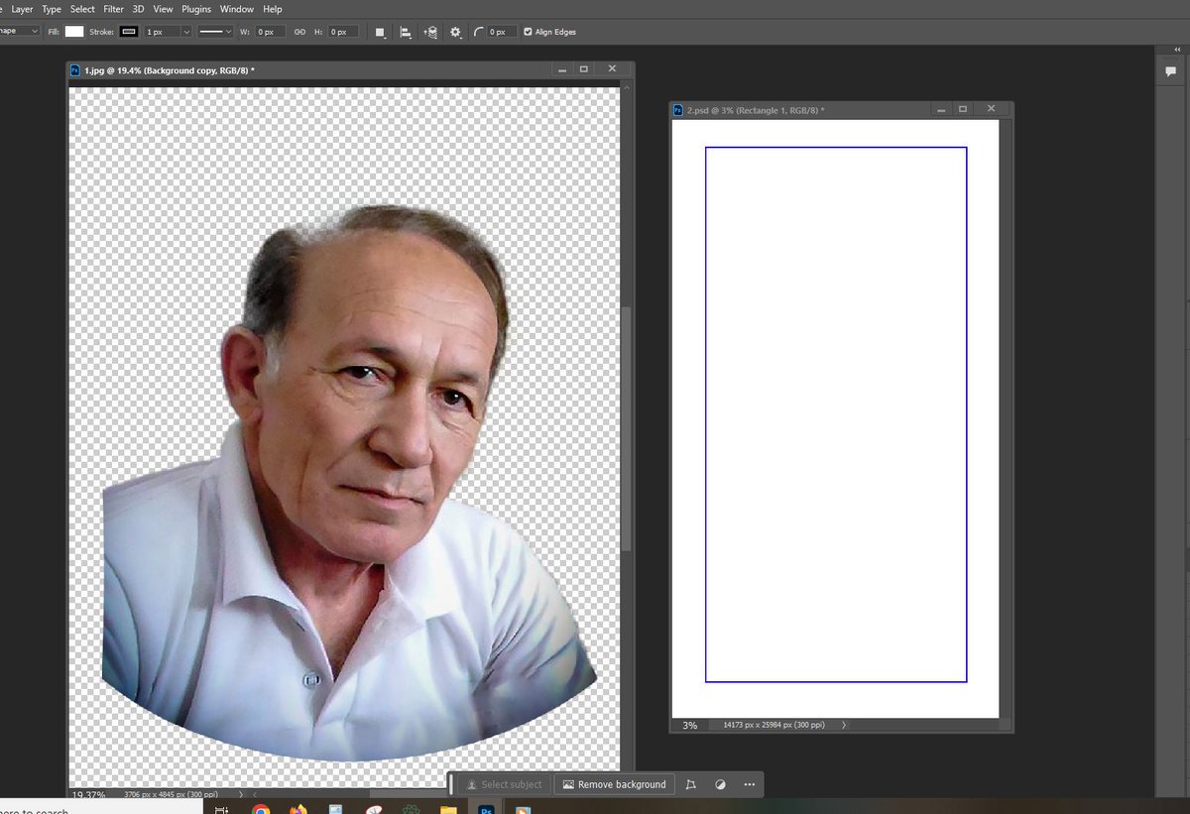
Task: Close the 2.psd document window
Action: pyautogui.click(x=991, y=109)
